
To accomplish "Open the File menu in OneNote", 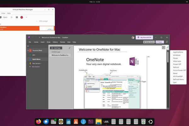I will click(30, 42).
